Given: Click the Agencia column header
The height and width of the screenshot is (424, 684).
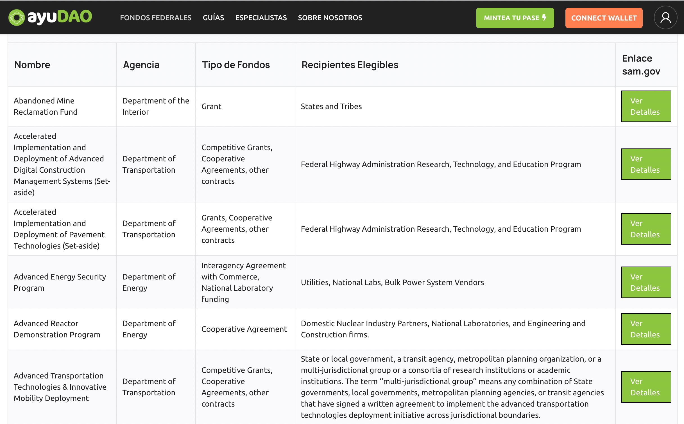Looking at the screenshot, I should pyautogui.click(x=141, y=65).
